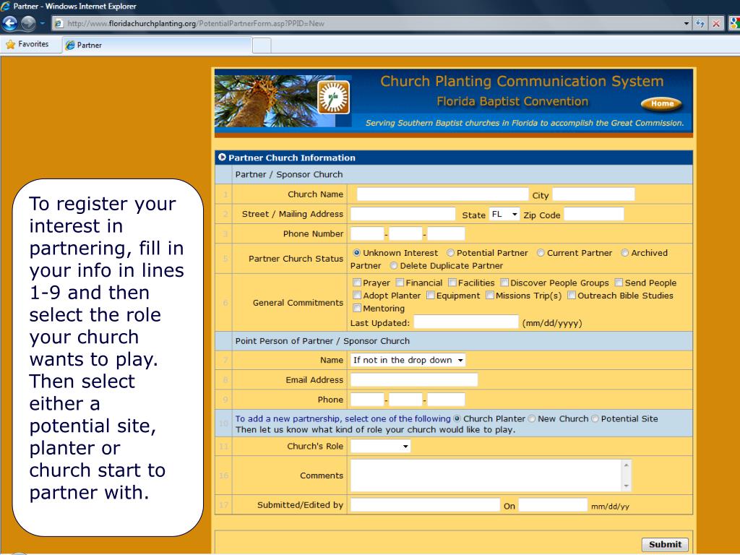Click the Submitted/Edited by input field
740x555 pixels.
[425, 504]
